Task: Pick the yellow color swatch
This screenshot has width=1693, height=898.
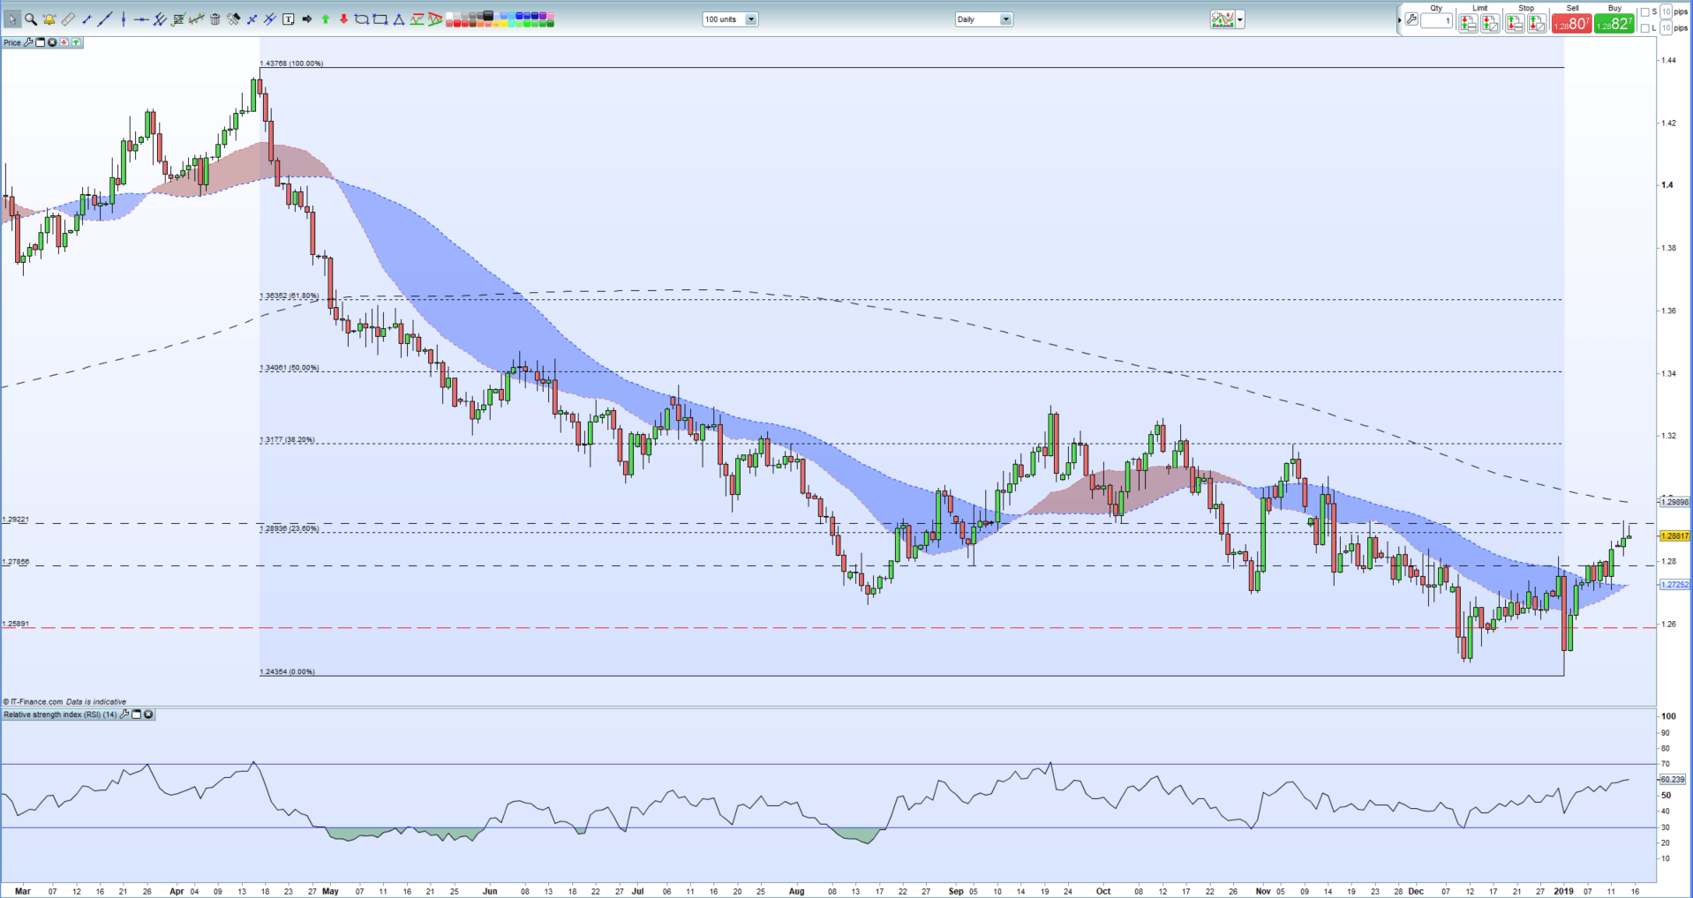Action: (x=503, y=23)
